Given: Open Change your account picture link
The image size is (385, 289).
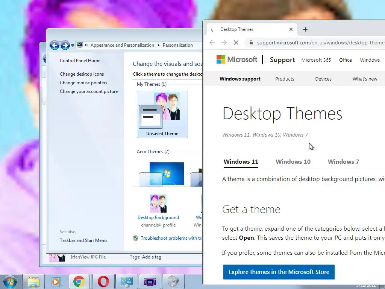Looking at the screenshot, I should (89, 91).
